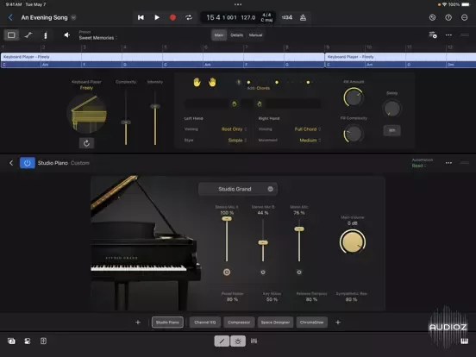
Task: Open the Sweet Memories preset dropdown
Action: coord(97,38)
